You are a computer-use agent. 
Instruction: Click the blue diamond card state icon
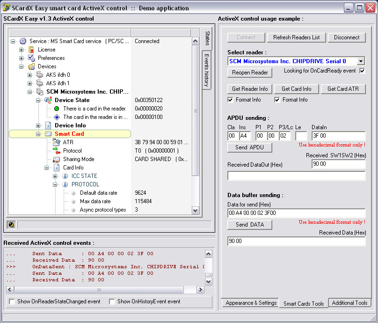click(57, 117)
